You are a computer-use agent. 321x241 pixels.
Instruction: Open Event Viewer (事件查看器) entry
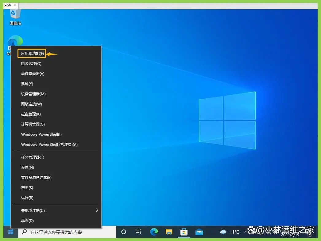pyautogui.click(x=56, y=74)
